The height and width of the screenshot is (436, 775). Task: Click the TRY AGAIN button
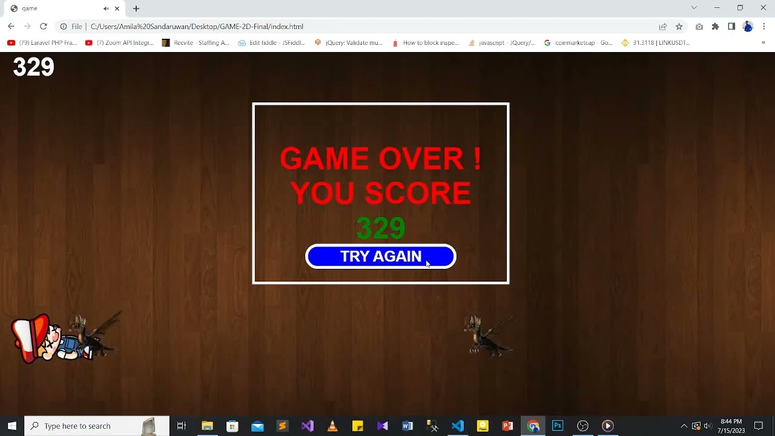[380, 256]
